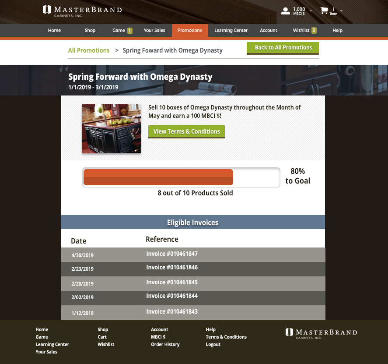This screenshot has height=364, width=388.
Task: Open the Your Sales nav tab
Action: (154, 30)
